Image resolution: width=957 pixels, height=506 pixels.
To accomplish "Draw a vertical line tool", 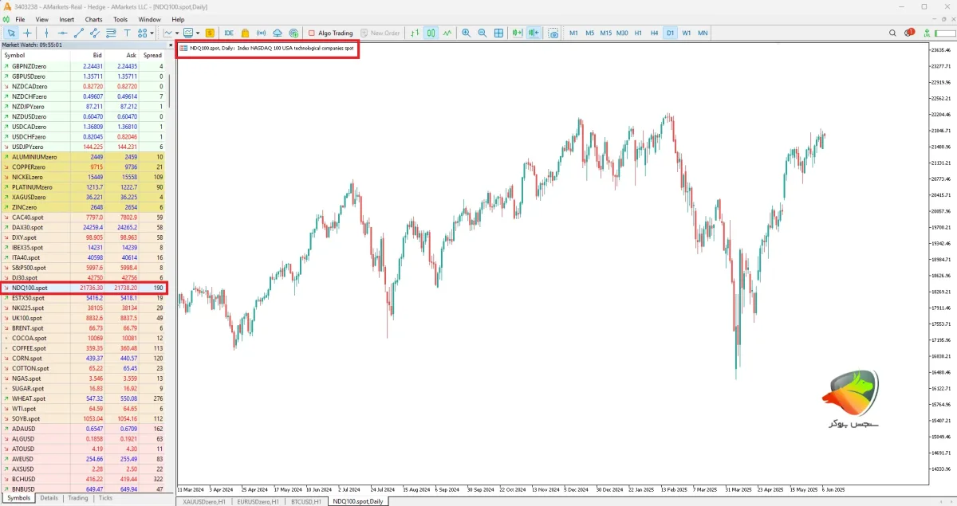I will click(x=47, y=33).
